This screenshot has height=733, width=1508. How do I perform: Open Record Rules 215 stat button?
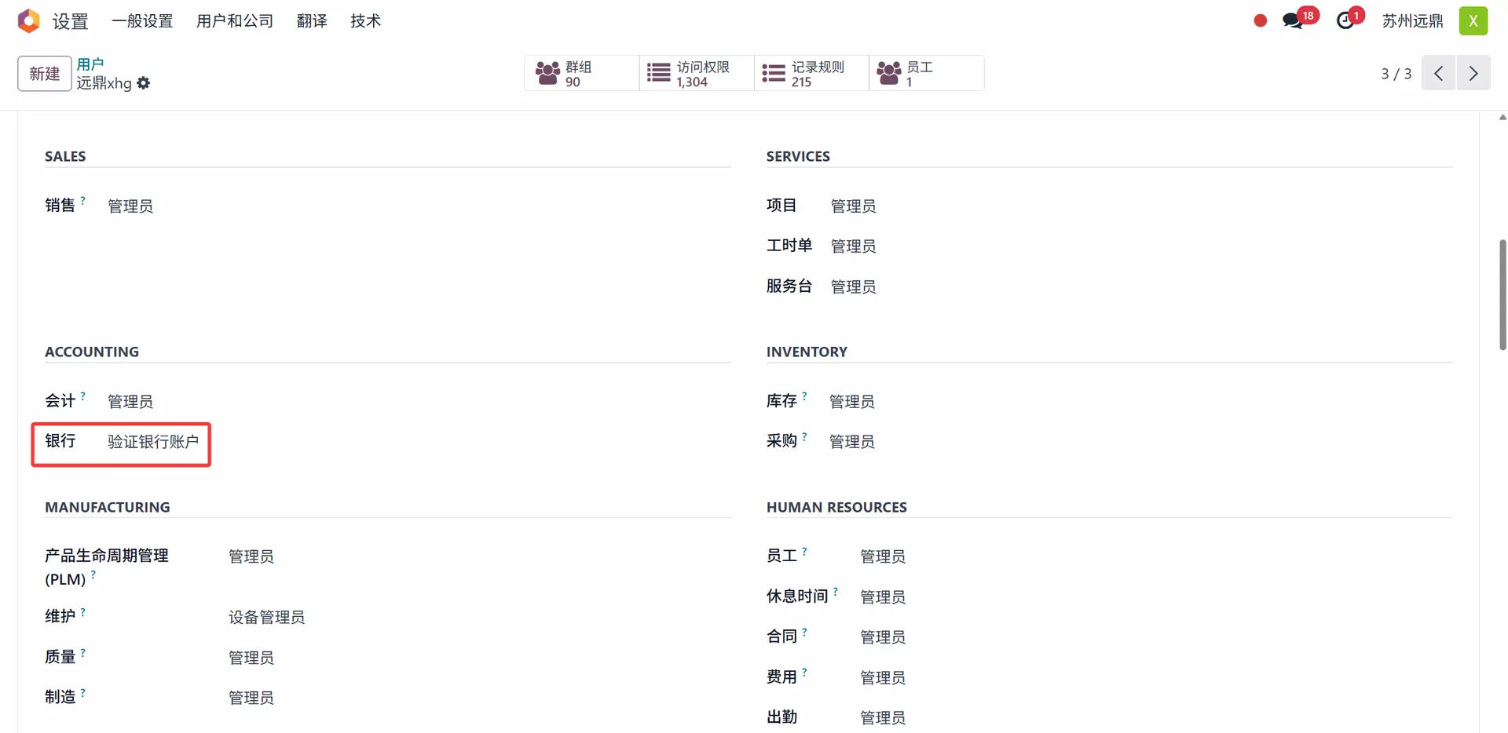pos(811,74)
